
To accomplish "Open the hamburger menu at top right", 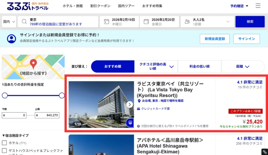I will [x=258, y=5].
